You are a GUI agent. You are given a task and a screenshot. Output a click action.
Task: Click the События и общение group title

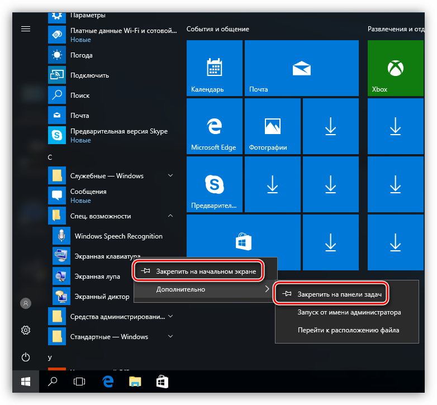pyautogui.click(x=218, y=29)
